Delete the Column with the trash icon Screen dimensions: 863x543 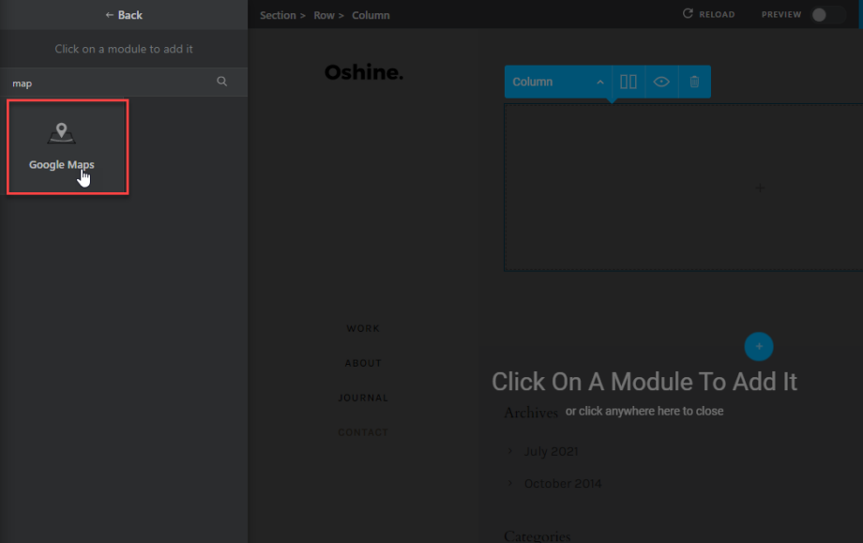(x=693, y=82)
